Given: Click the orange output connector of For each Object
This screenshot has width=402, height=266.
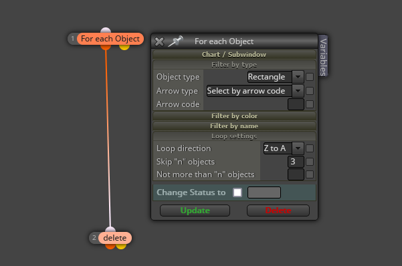Looking at the screenshot, I should (x=106, y=47).
